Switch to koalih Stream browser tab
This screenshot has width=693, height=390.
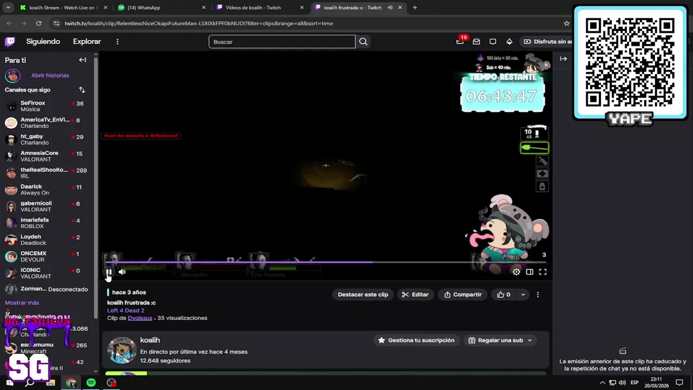(x=62, y=8)
